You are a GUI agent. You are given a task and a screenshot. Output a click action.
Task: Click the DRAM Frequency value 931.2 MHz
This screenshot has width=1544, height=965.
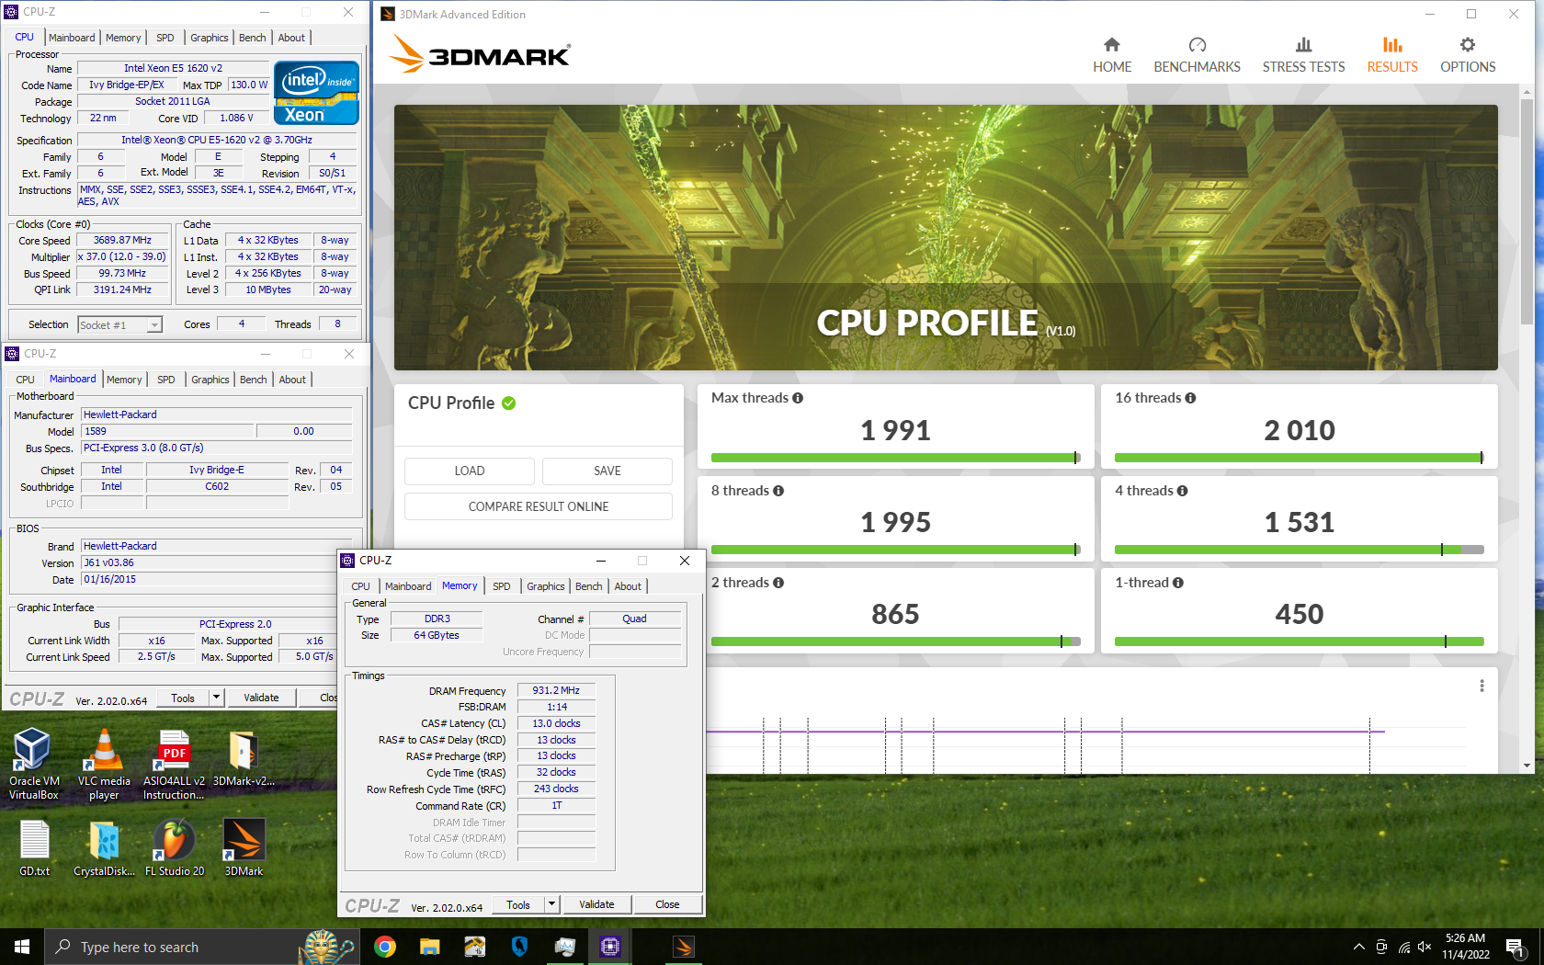pyautogui.click(x=556, y=690)
